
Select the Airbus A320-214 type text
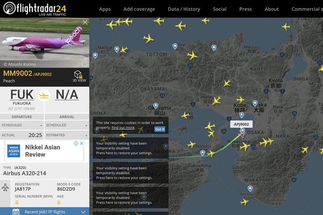pos(25,173)
